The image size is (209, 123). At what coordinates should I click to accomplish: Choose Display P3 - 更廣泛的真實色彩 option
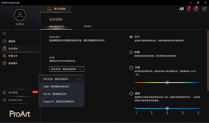(x=62, y=102)
